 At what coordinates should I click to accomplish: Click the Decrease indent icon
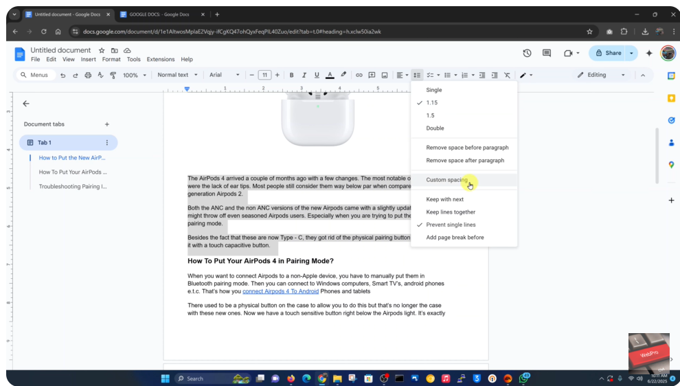tap(481, 75)
